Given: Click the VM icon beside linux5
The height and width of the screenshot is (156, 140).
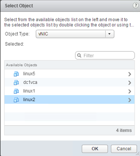Looking at the screenshot, I should coord(16,74).
